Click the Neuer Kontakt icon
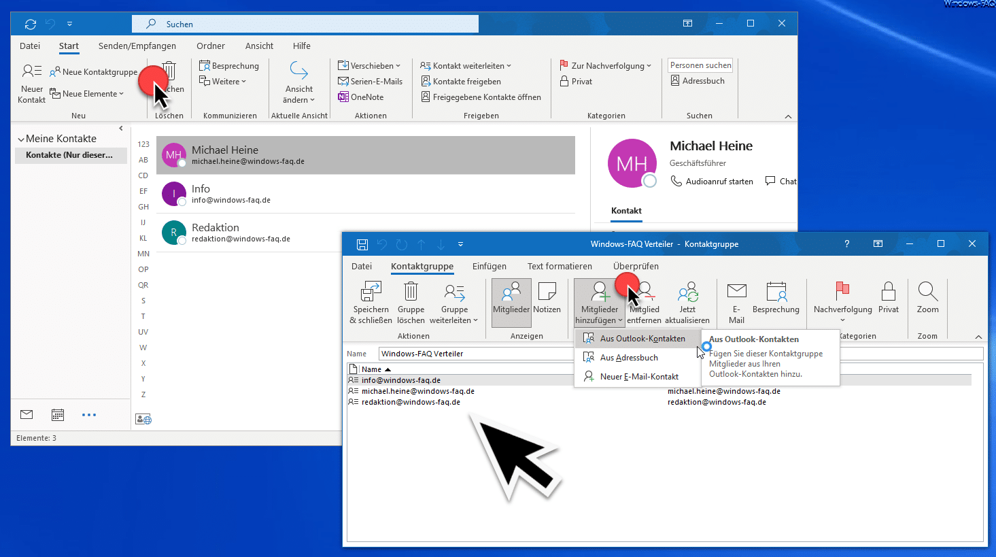 click(x=31, y=71)
